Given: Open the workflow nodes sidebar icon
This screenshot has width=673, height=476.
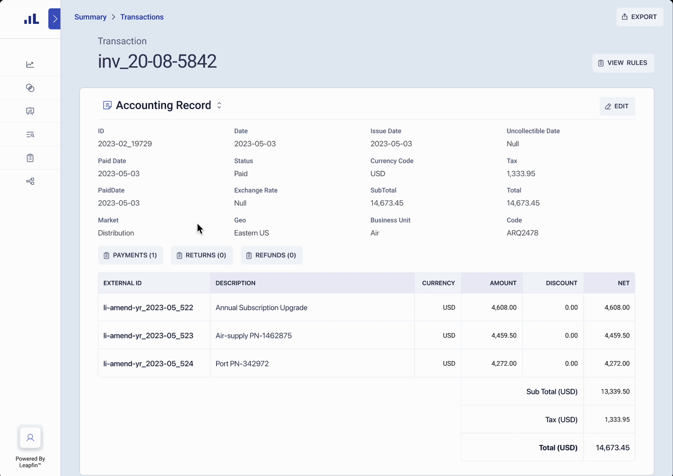Looking at the screenshot, I should pos(30,181).
